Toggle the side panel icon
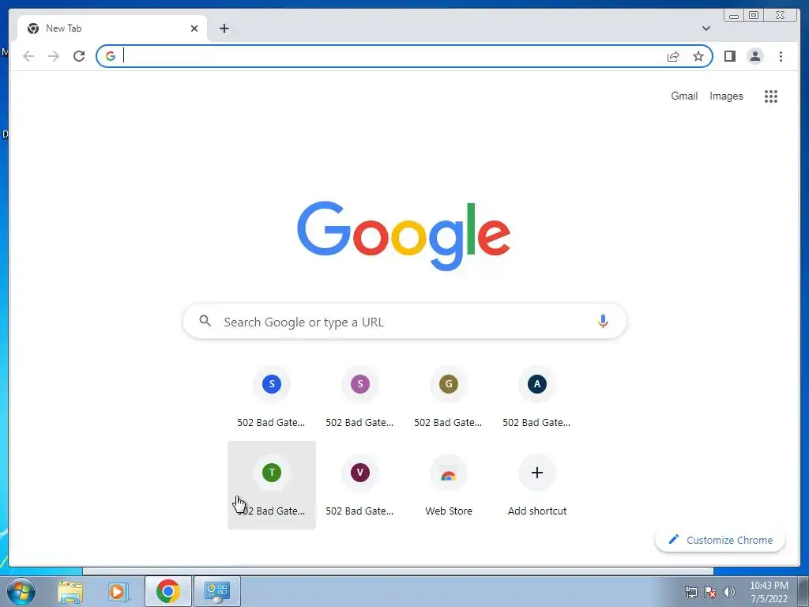 coord(729,56)
